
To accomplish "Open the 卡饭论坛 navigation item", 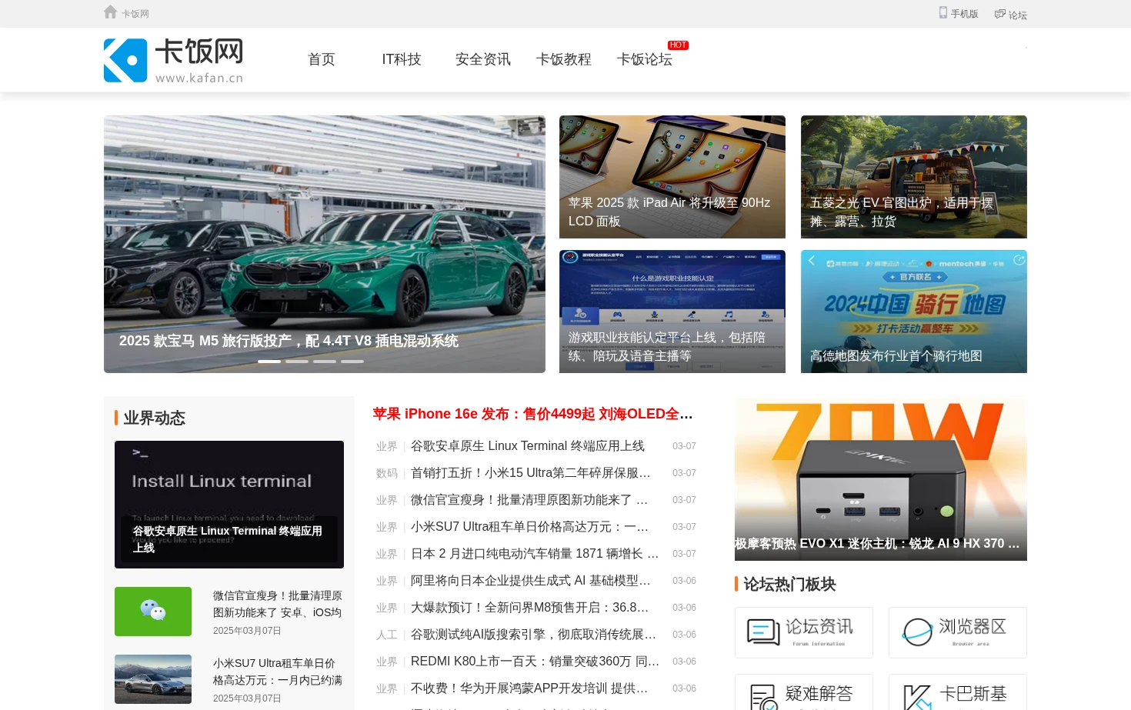I will 645,59.
